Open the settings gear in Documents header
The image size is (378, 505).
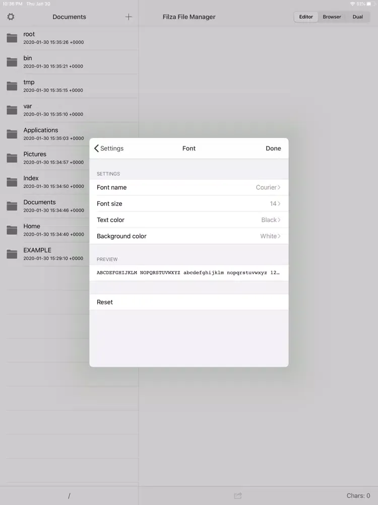click(11, 17)
